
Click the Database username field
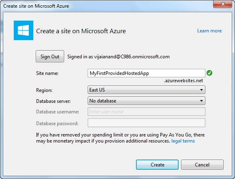(147, 111)
